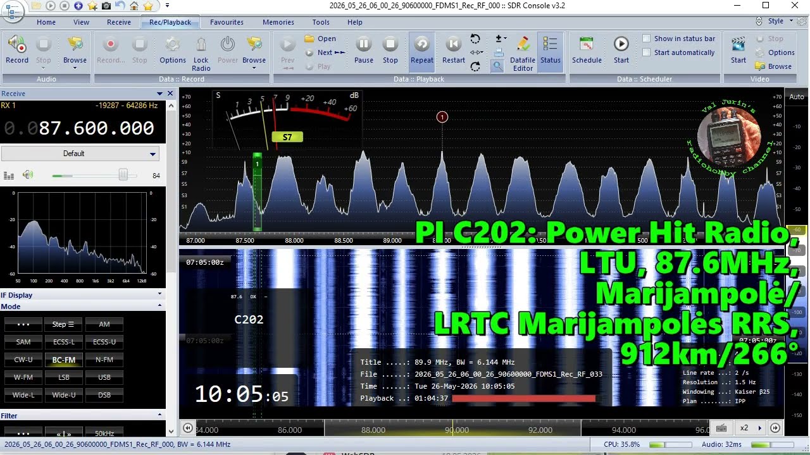
Task: Click the Audio Record icon
Action: point(16,45)
